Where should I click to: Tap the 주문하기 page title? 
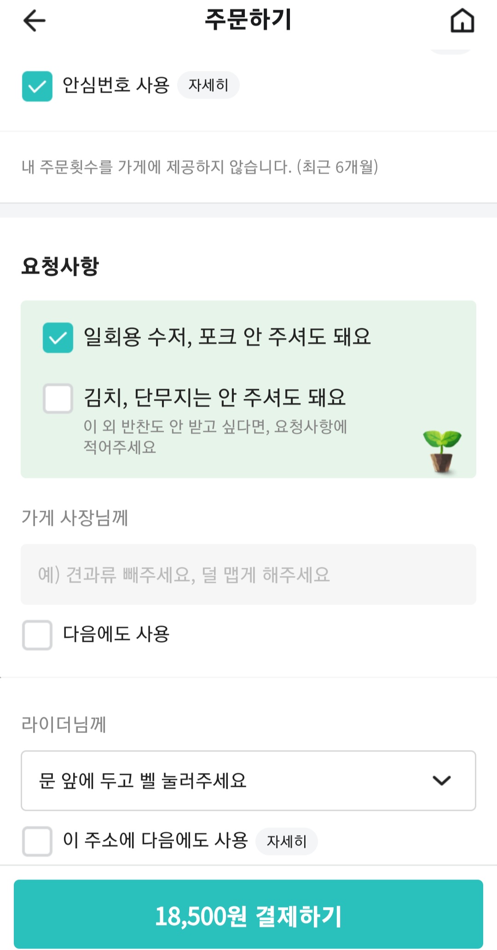coord(248,20)
